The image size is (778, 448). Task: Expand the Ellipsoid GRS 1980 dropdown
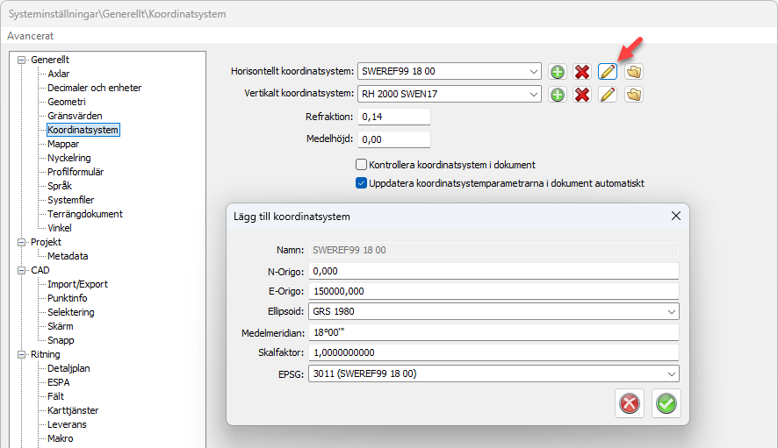tap(672, 312)
